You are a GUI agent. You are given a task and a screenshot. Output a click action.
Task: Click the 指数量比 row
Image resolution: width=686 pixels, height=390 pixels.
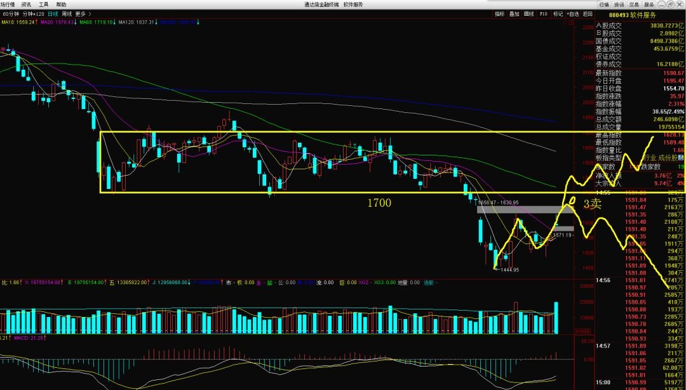(640, 150)
